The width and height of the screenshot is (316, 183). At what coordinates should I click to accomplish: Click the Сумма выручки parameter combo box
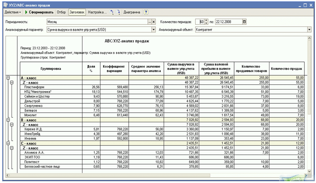click(99, 30)
